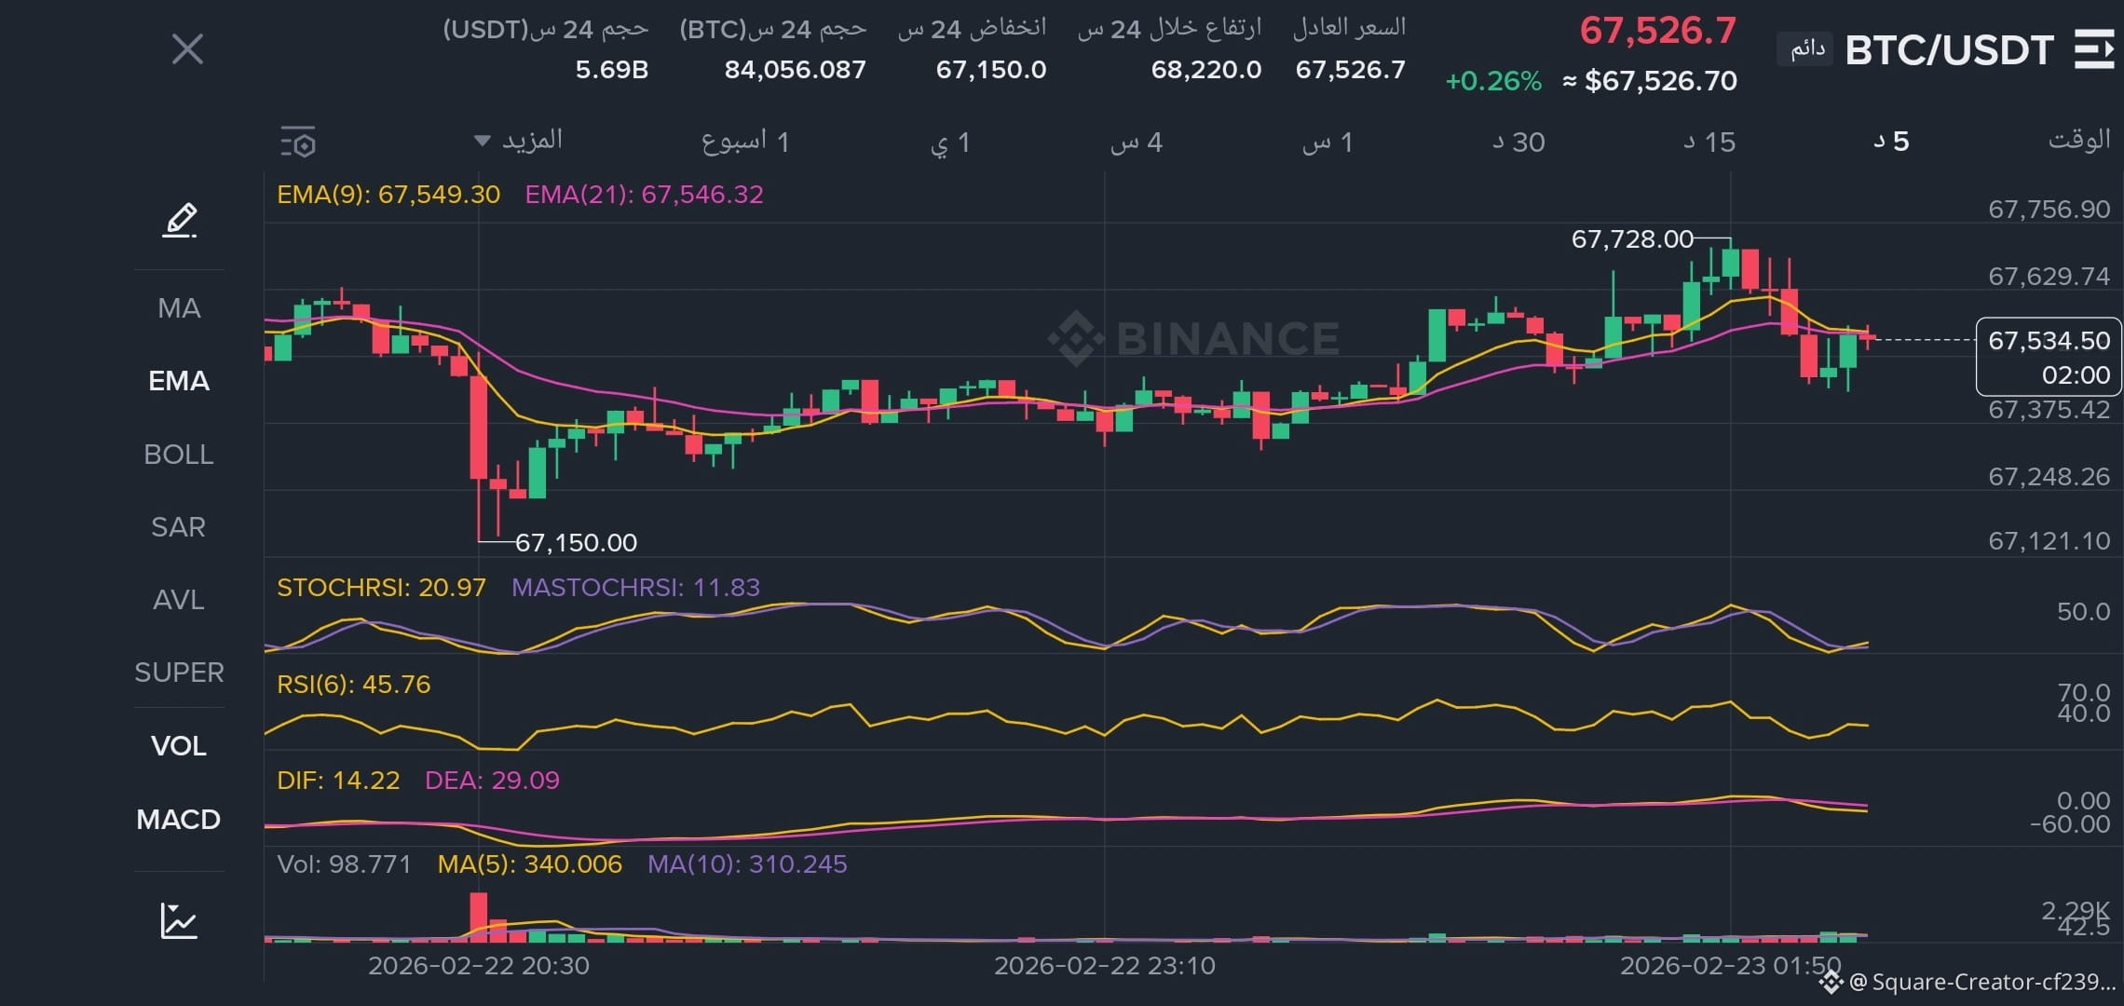
Task: Toggle the MACD indicator
Action: point(179,820)
